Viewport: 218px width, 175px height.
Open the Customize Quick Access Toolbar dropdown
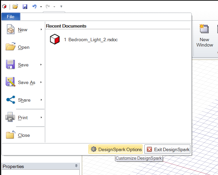pyautogui.click(x=61, y=6)
